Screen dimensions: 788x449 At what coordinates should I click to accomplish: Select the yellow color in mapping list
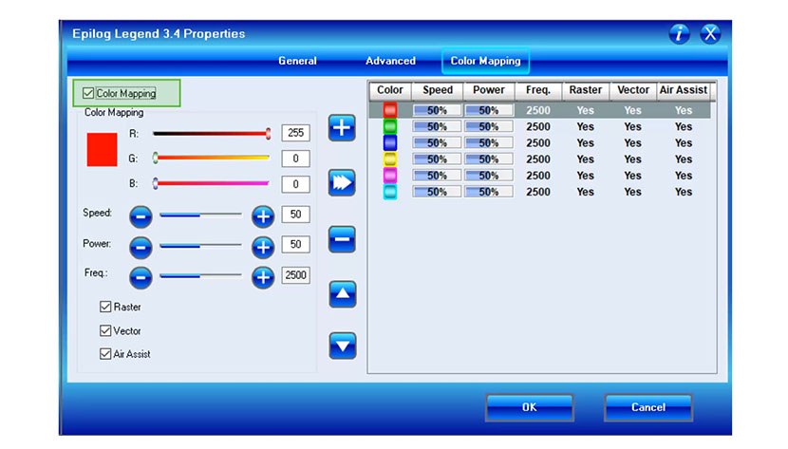(x=390, y=159)
